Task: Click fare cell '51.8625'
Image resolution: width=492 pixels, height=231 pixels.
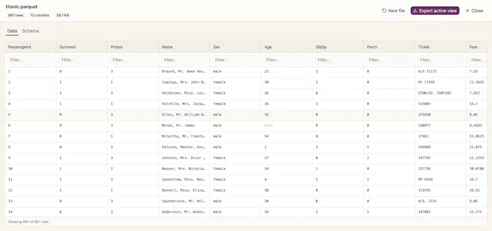Action: coord(477,136)
